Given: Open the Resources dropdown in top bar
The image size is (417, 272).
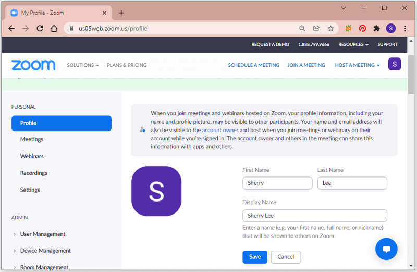Looking at the screenshot, I should pyautogui.click(x=353, y=44).
